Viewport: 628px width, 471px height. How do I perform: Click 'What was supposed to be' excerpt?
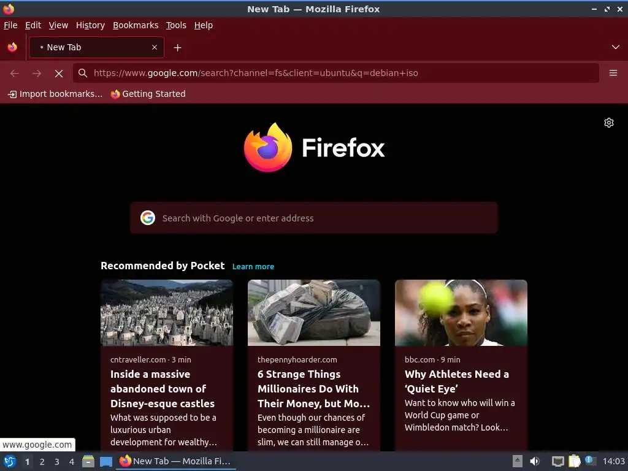164,430
